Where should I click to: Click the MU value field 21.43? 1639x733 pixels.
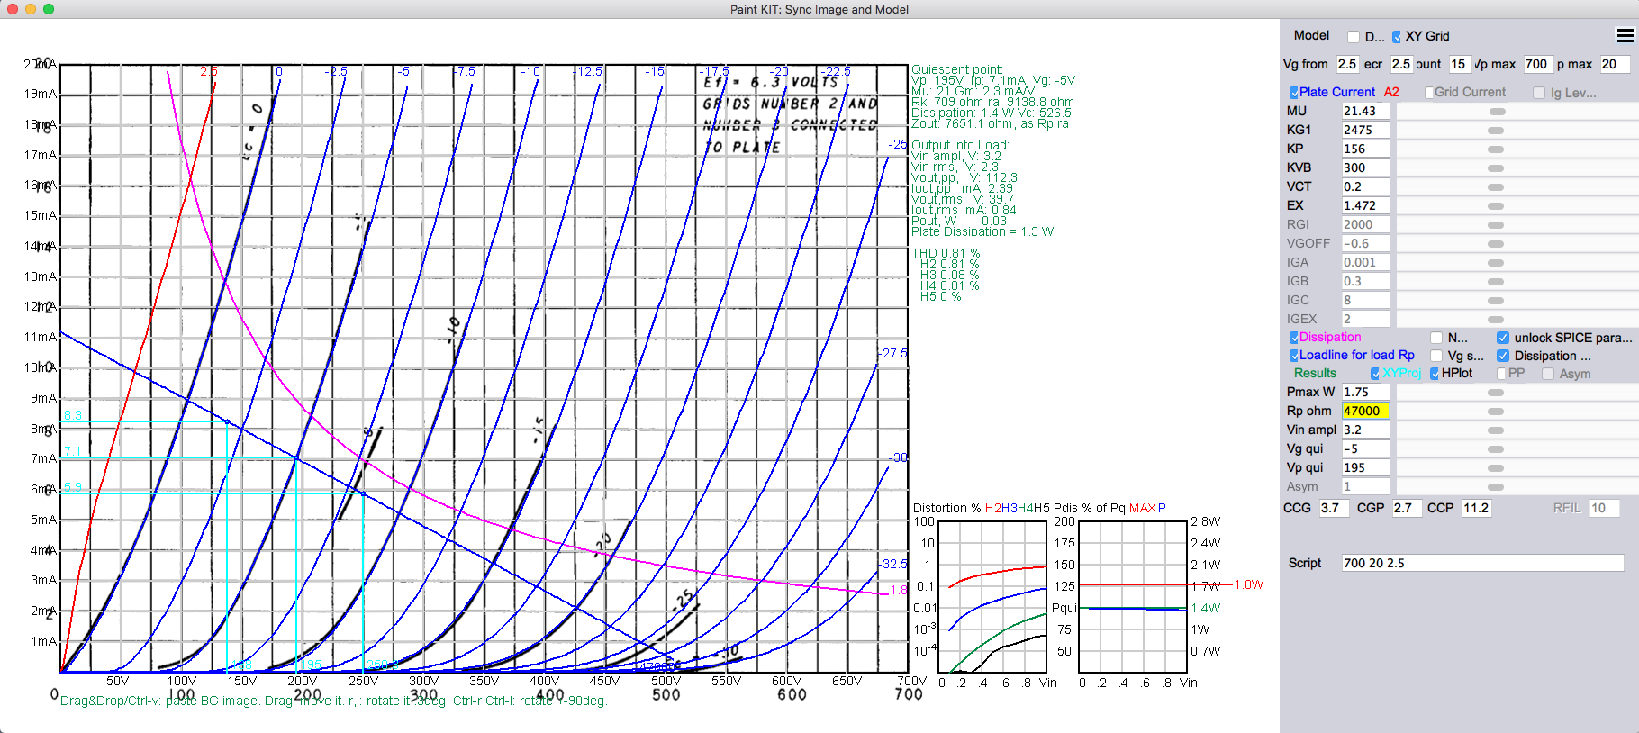click(x=1365, y=111)
